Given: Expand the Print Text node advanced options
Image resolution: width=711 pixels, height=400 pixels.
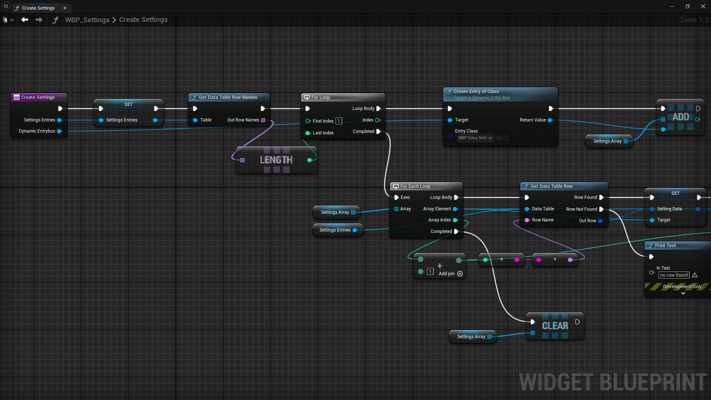Looking at the screenshot, I should 683,293.
